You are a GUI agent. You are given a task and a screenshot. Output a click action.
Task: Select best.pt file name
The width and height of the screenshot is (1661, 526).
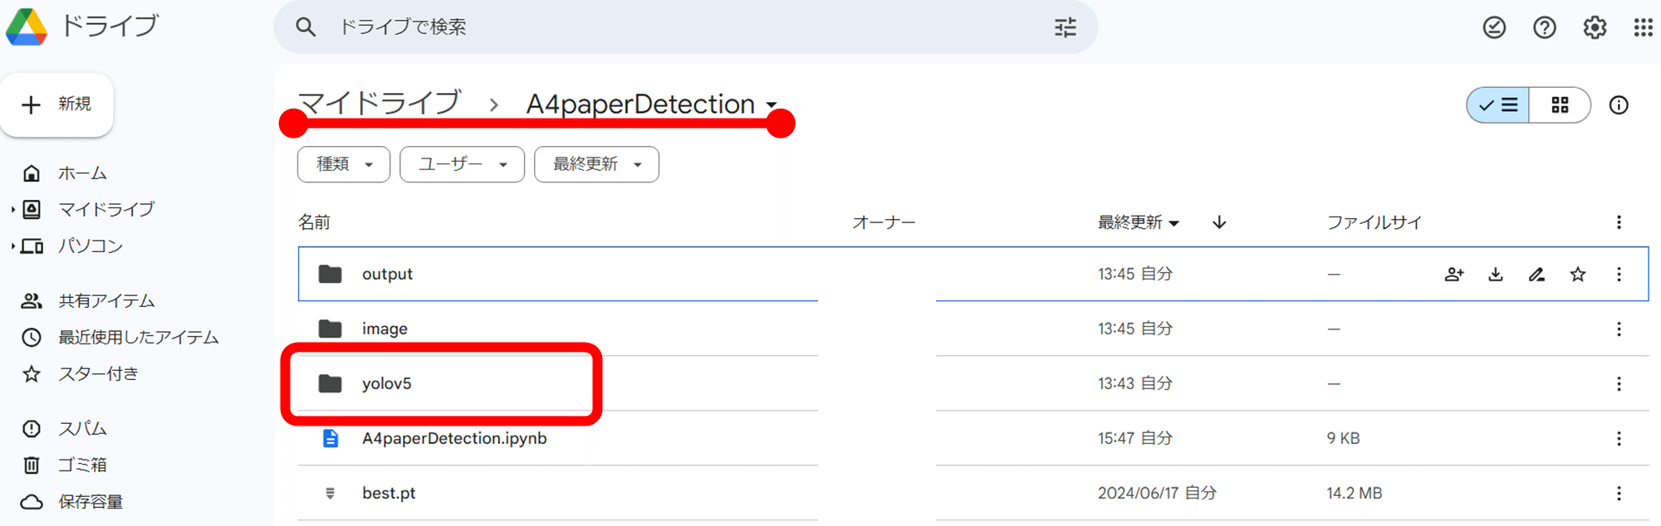[389, 493]
